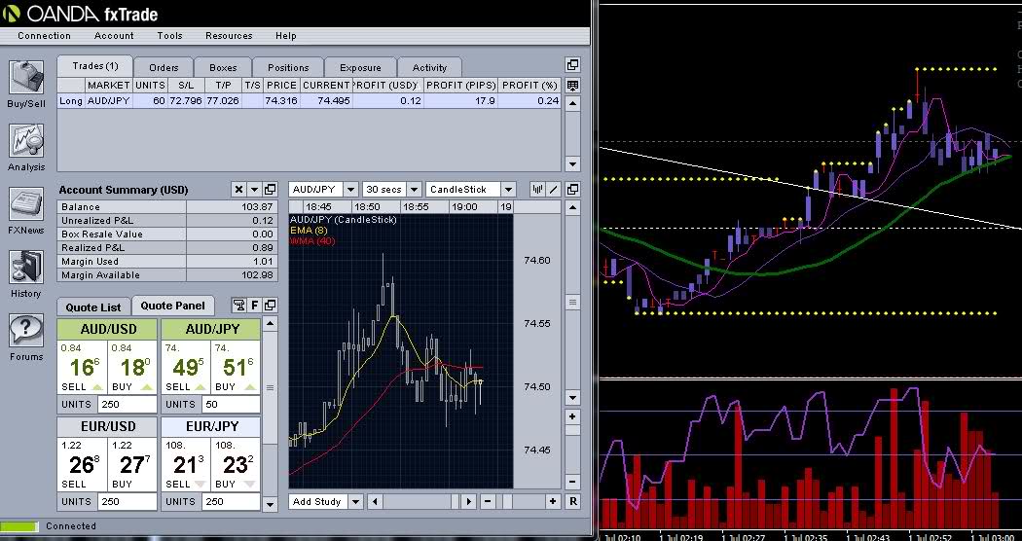Open the History sidebar icon
The height and width of the screenshot is (541, 1022).
click(26, 273)
